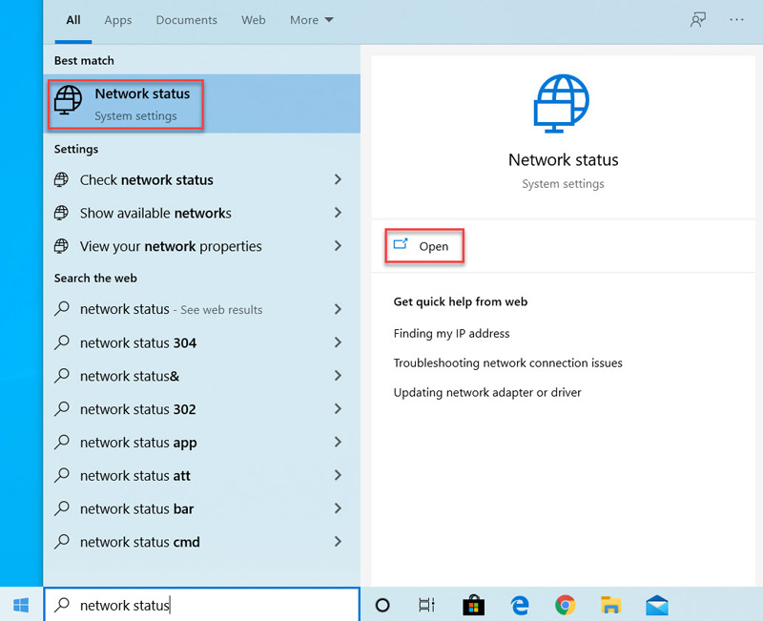Open Cortana circle icon on taskbar
This screenshot has width=763, height=621.
point(382,605)
